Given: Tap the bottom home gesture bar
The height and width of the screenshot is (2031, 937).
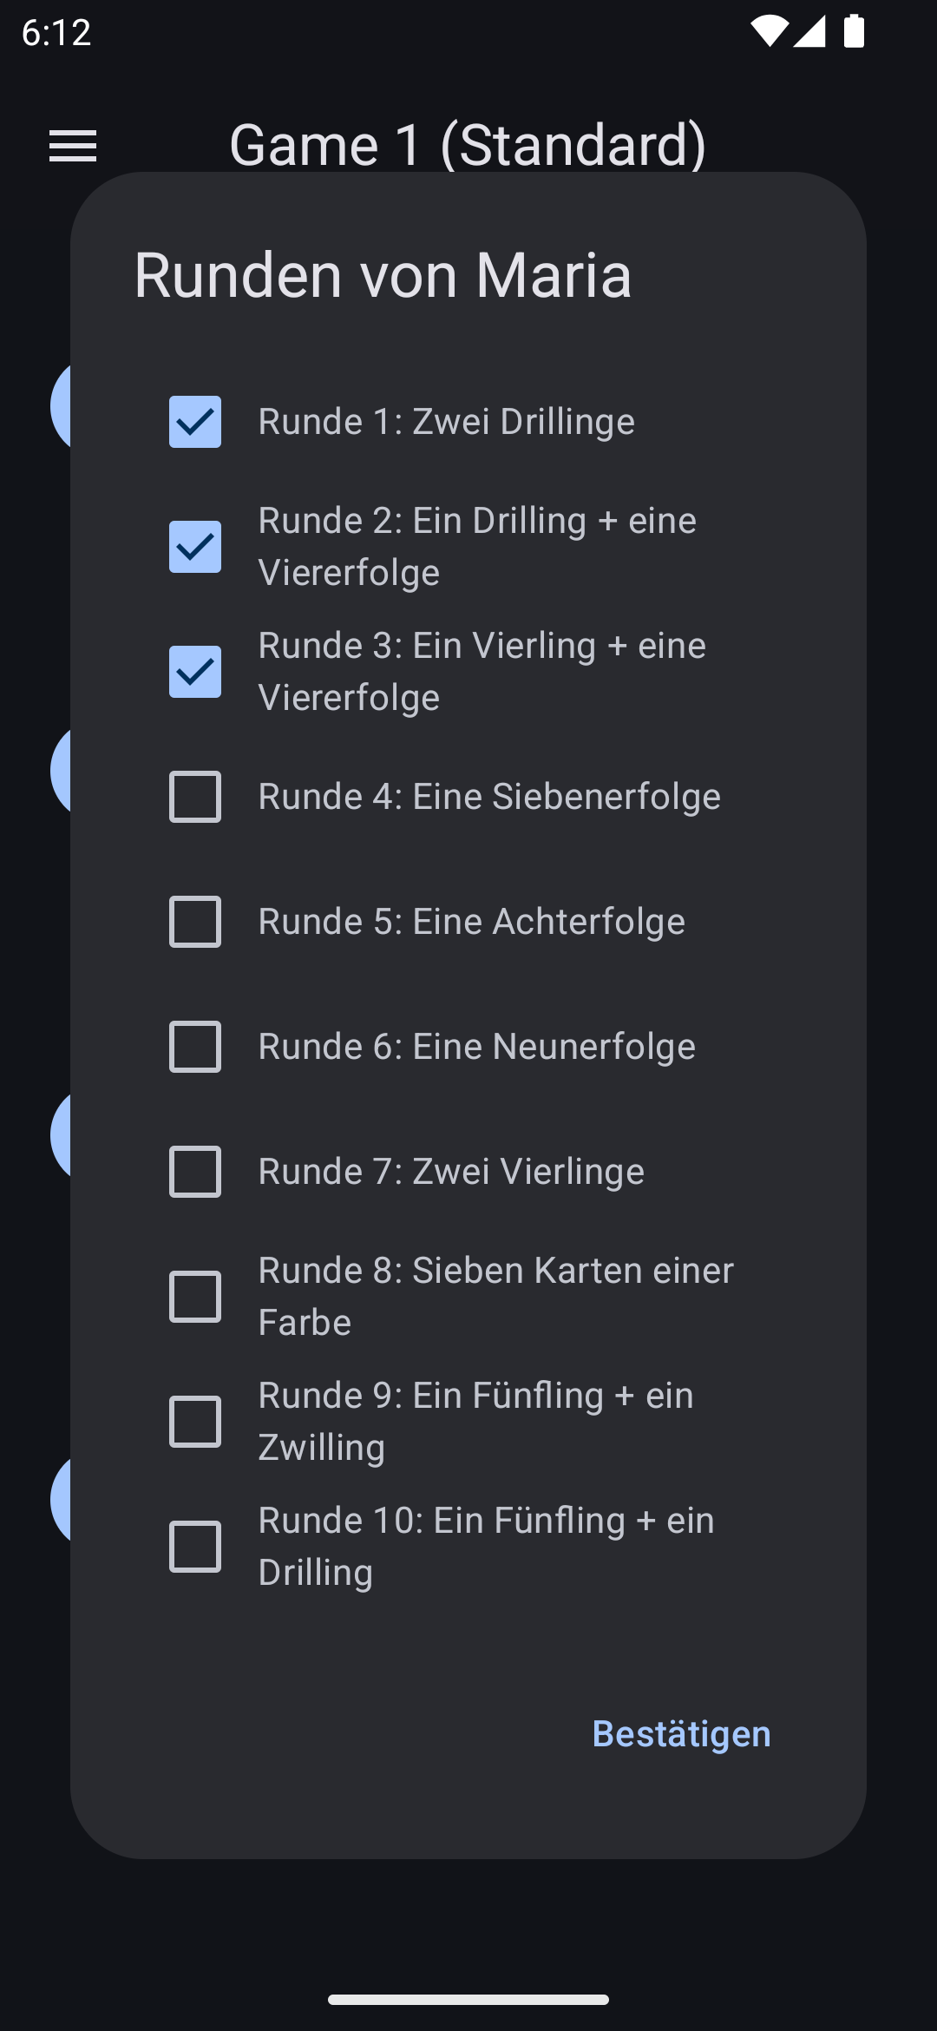Looking at the screenshot, I should click(468, 2000).
